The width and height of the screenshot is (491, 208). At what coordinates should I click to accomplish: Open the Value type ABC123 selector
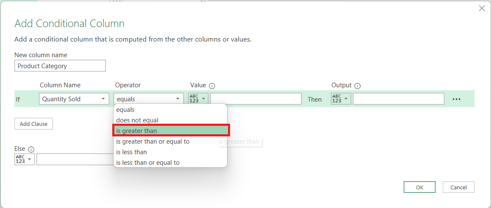(198, 99)
